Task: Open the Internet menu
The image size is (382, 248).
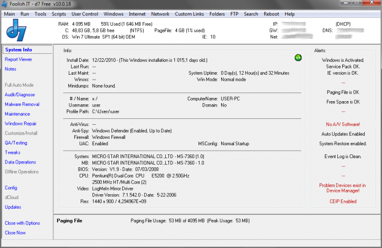Action: (x=137, y=14)
